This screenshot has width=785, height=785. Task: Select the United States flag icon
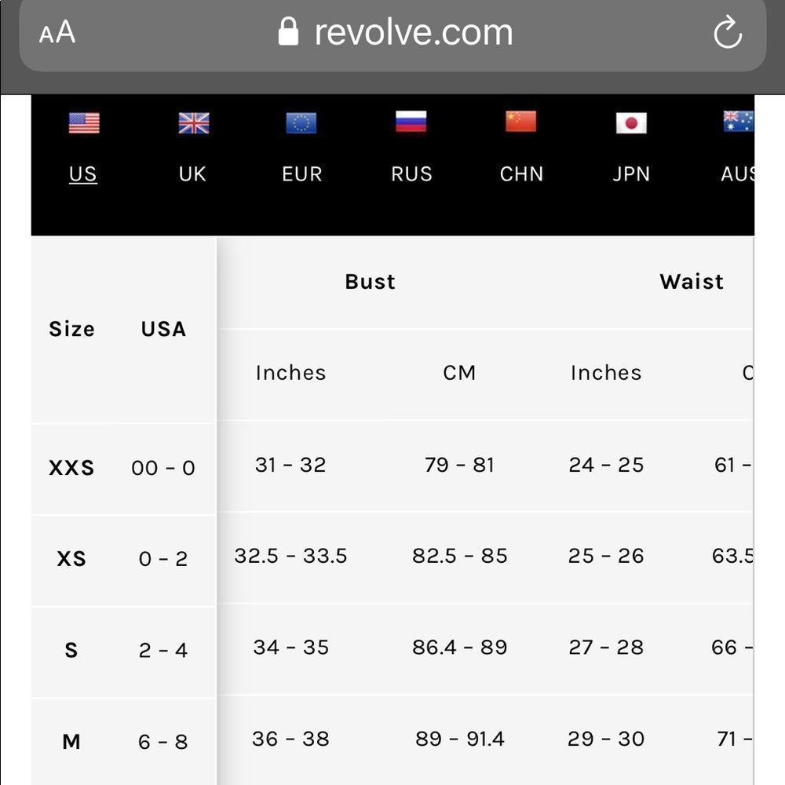tap(84, 123)
